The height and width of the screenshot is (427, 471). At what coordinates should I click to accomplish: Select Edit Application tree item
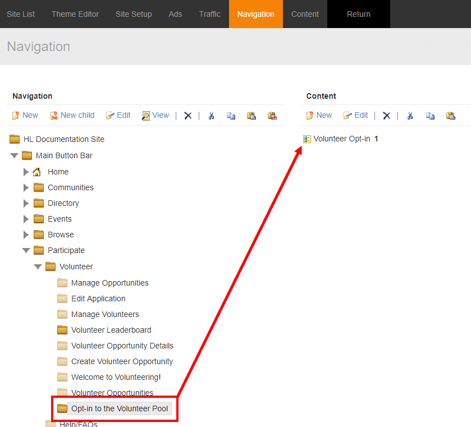[98, 299]
